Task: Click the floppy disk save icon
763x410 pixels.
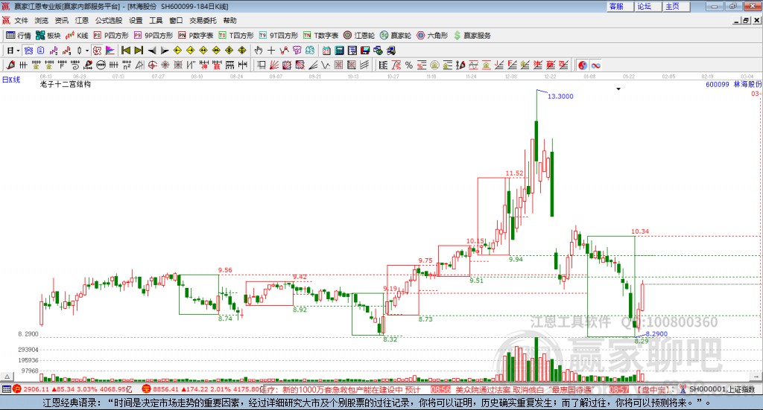Action: (x=365, y=51)
